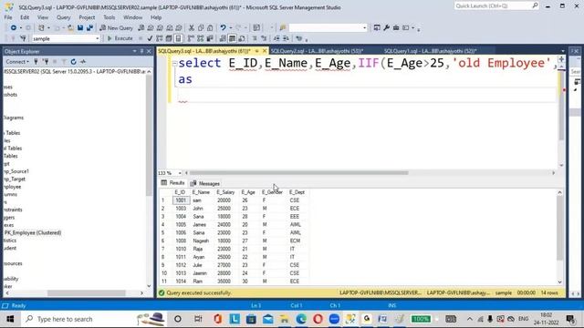Open the Query menu
Viewport: 584px width, 328px height.
coord(63,17)
